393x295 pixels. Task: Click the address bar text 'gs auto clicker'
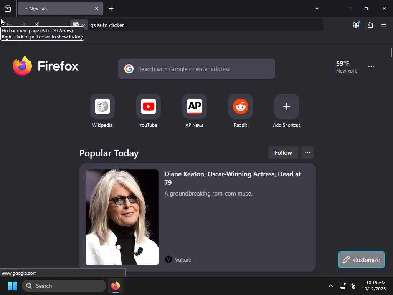click(107, 25)
